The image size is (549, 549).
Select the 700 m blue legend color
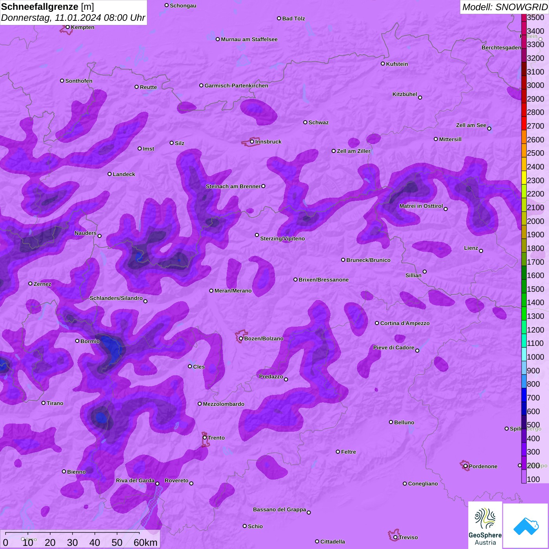524,394
